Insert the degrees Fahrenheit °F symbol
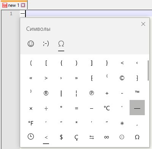The width and height of the screenshot is (152, 149). 31,123
